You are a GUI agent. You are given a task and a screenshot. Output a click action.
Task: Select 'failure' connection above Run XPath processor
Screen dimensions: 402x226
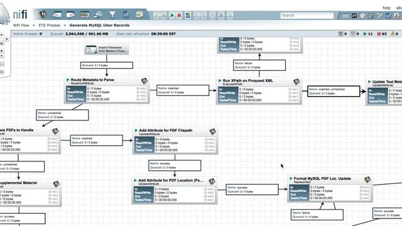coord(259,65)
